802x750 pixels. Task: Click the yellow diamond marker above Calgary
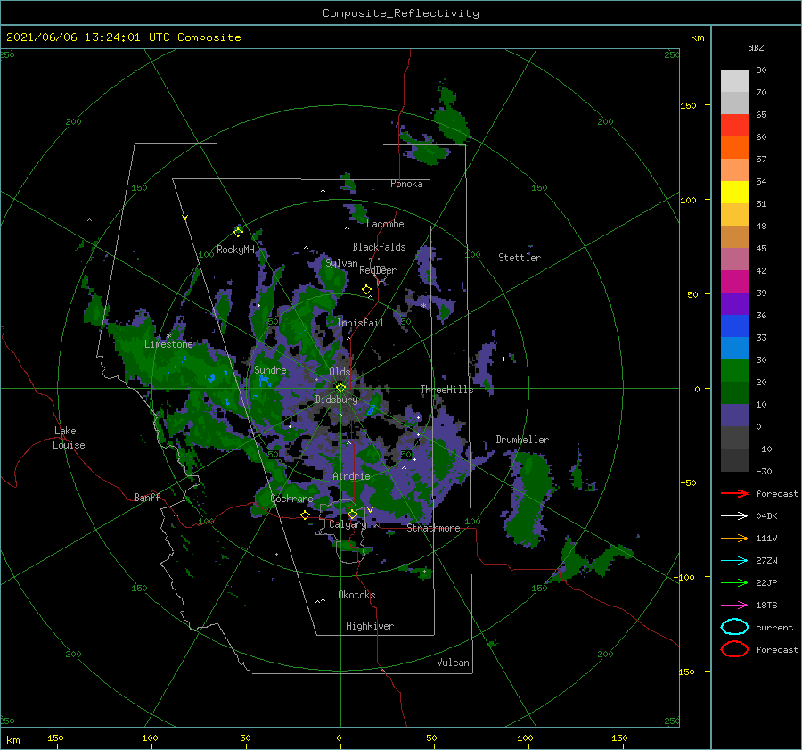point(352,514)
